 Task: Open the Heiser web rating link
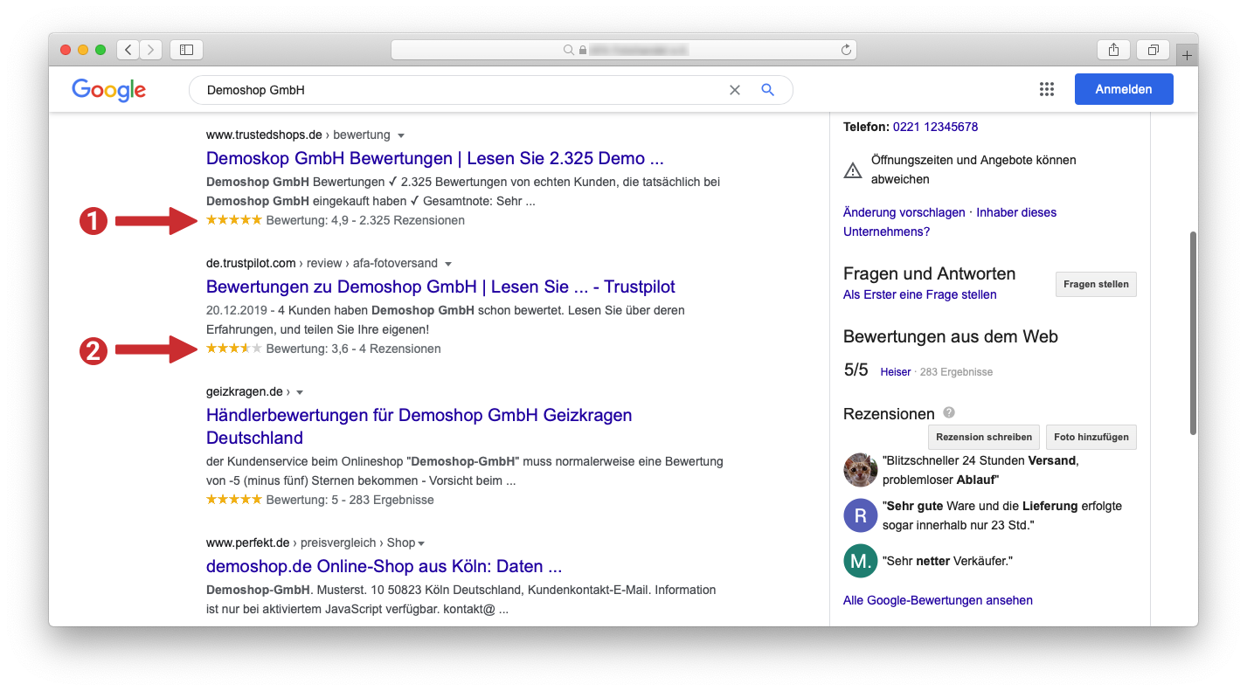(x=896, y=371)
